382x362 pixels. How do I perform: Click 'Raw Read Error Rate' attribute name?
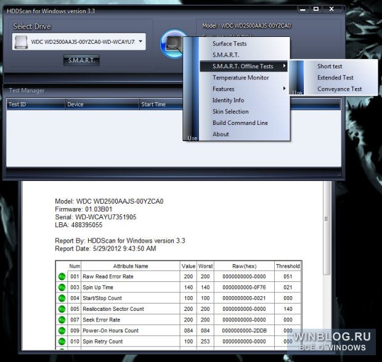tap(108, 276)
